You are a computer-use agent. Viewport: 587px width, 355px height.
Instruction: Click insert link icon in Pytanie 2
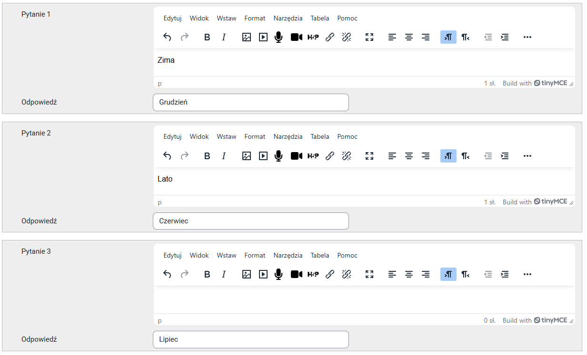330,156
